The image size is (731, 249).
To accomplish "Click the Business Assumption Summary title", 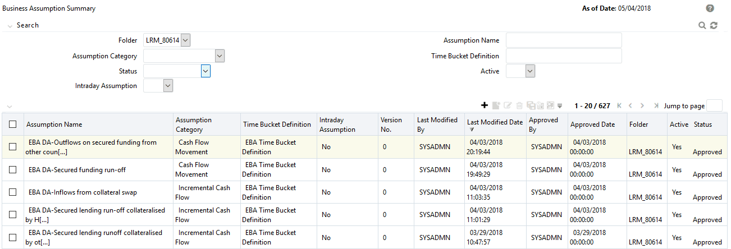I will [x=49, y=8].
